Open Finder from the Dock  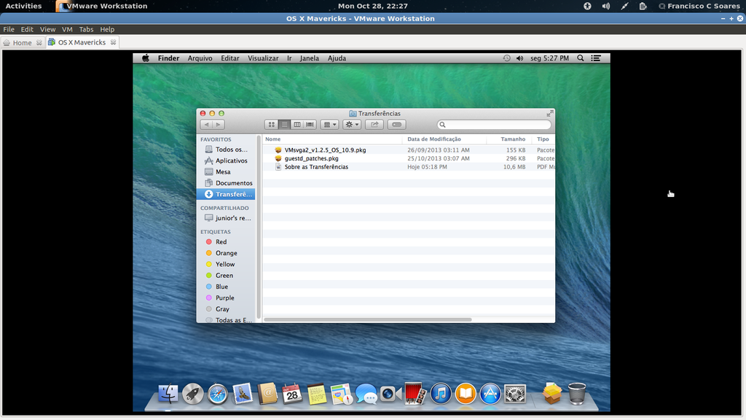(168, 394)
